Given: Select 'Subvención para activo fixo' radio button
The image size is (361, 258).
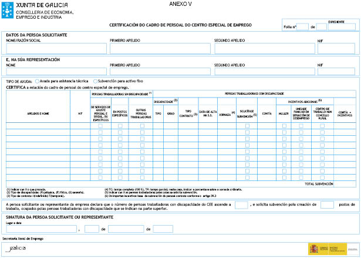Looking at the screenshot, I should point(95,81).
